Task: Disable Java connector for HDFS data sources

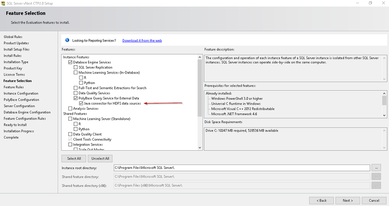Action: click(81, 104)
